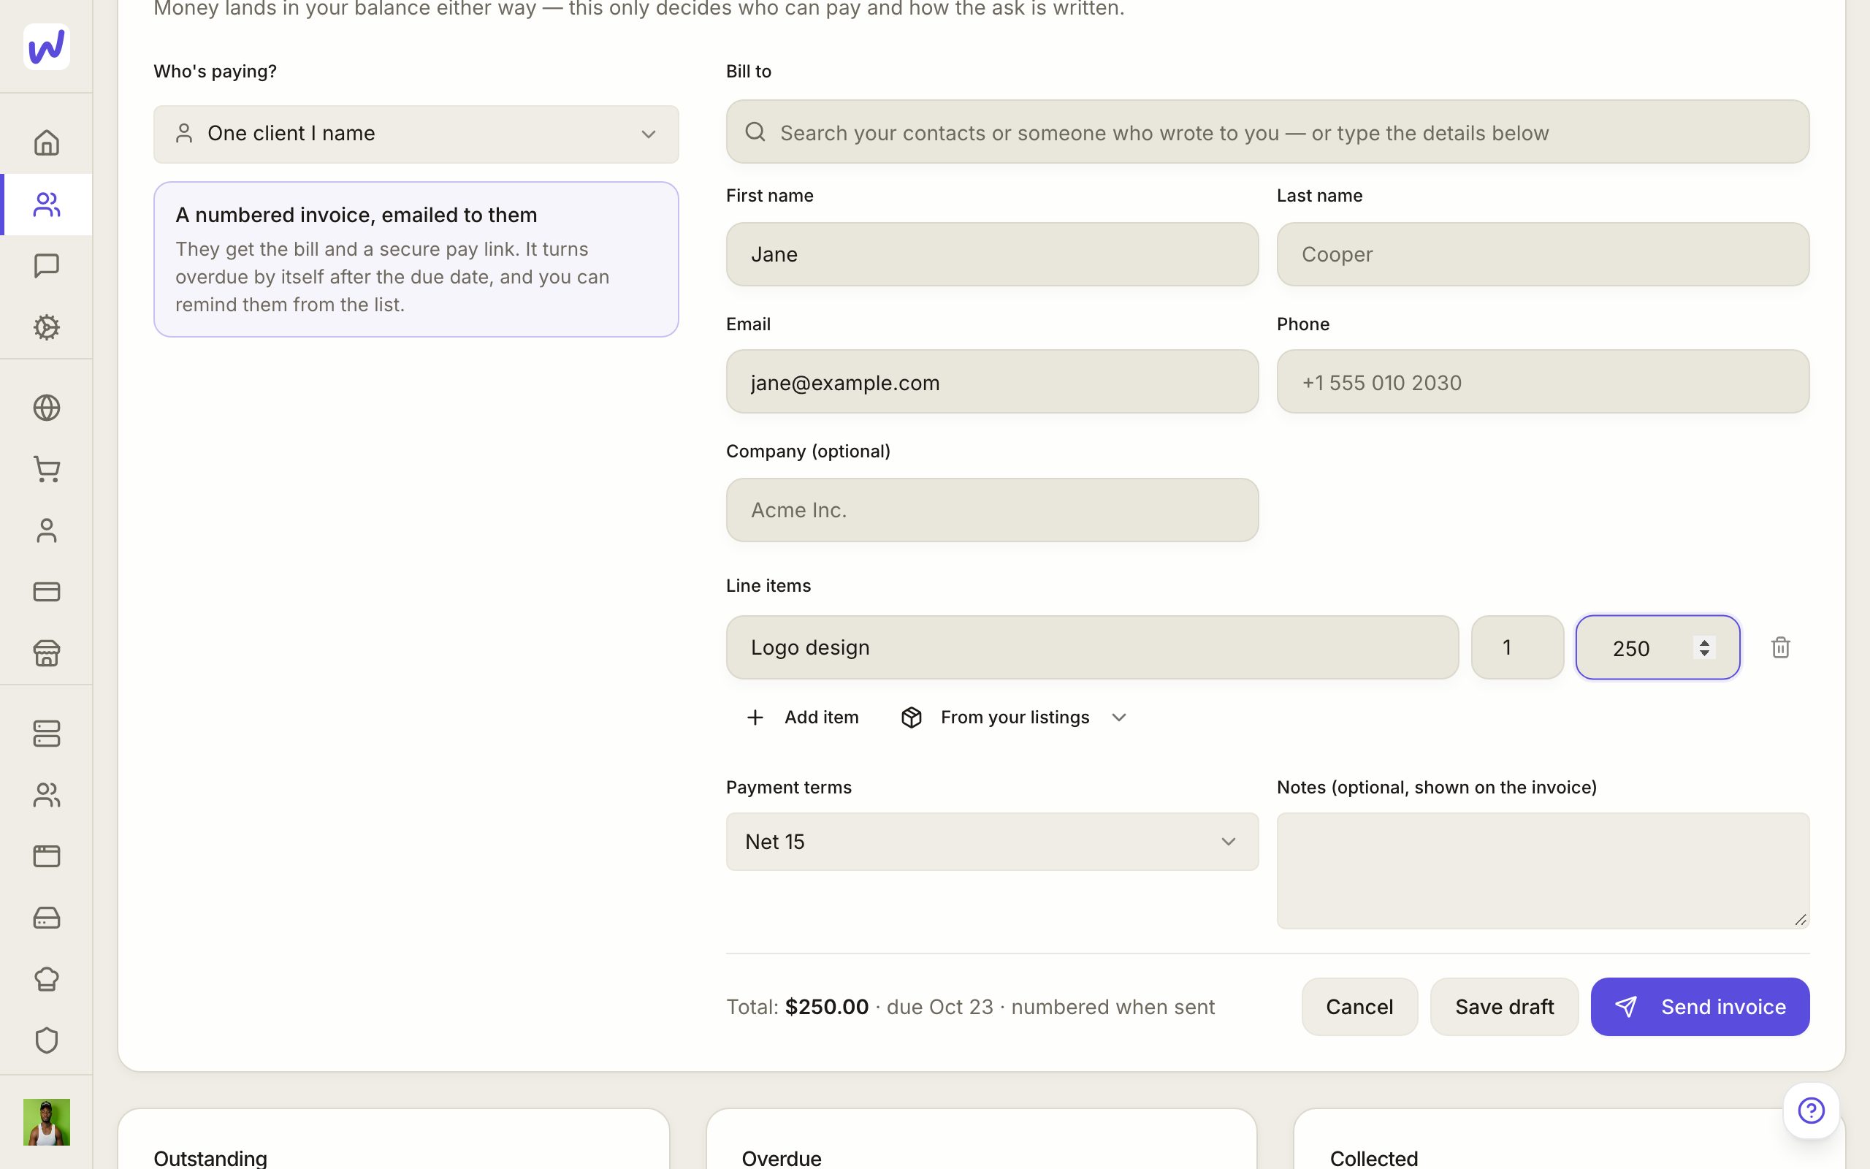Click the Bill to contact search field
This screenshot has height=1169, width=1870.
(1267, 132)
